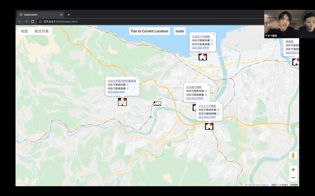Zoom in with the plus button

tap(293, 170)
